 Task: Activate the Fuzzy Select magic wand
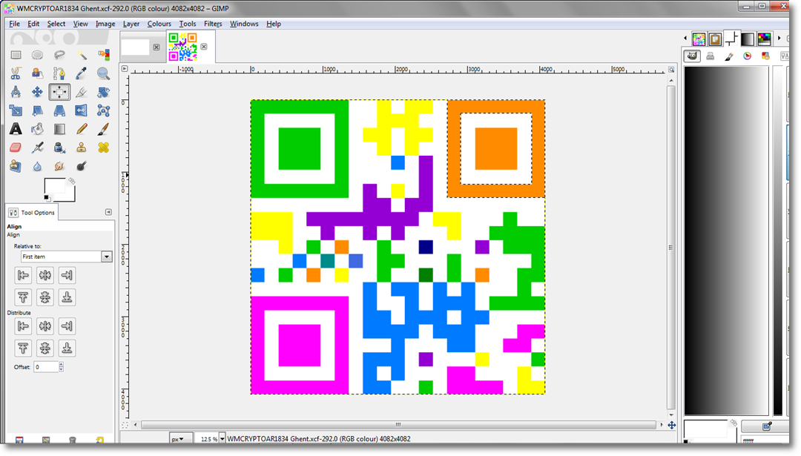[x=82, y=55]
